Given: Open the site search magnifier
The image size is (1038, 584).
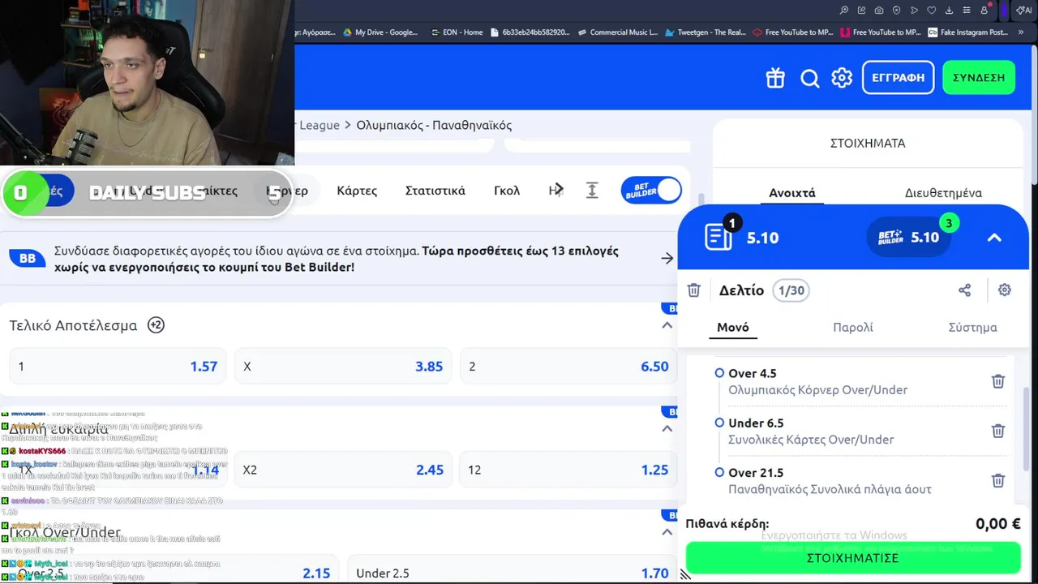Looking at the screenshot, I should click(x=809, y=78).
